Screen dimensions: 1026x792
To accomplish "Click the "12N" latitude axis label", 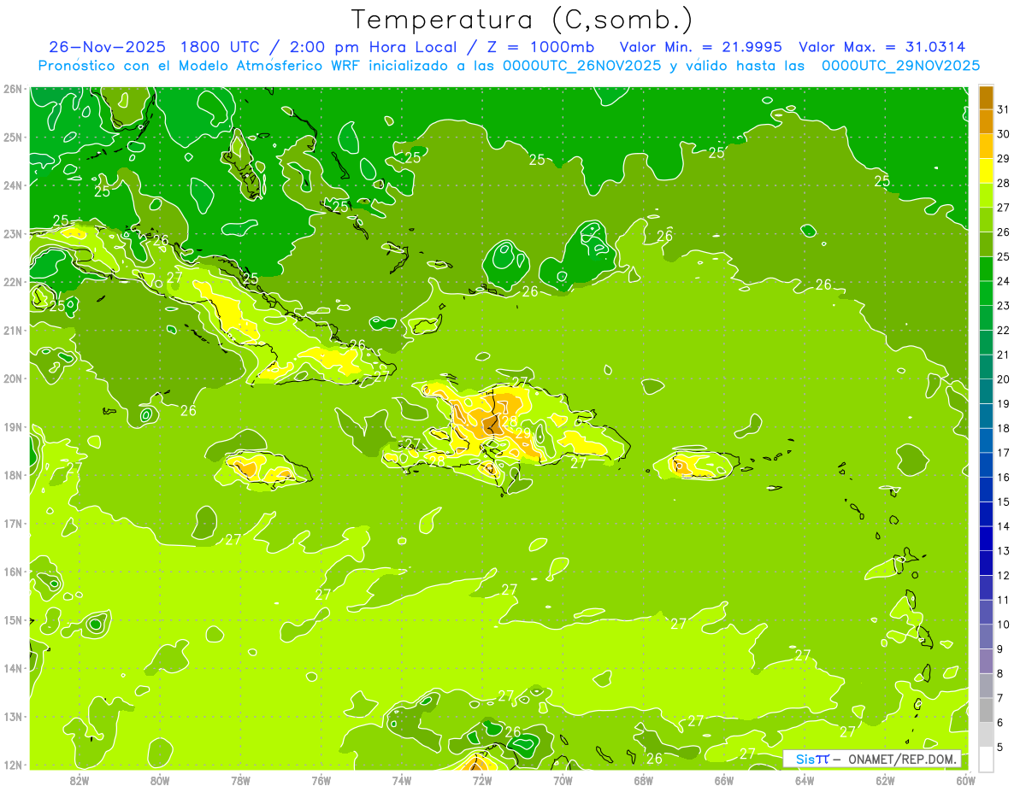I will pyautogui.click(x=13, y=765).
